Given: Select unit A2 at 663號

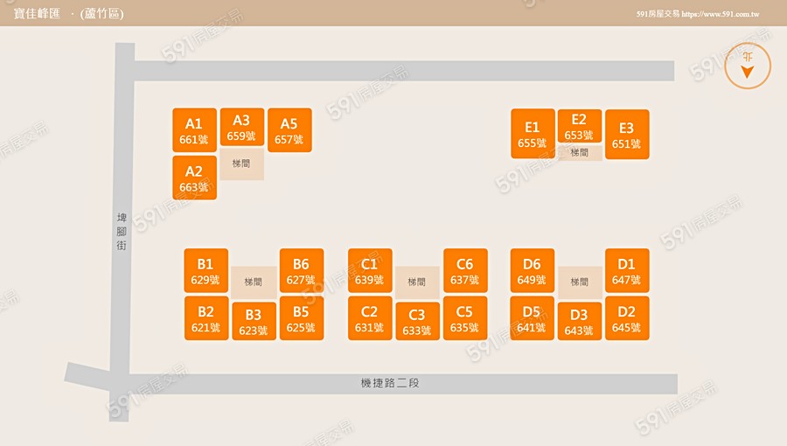Looking at the screenshot, I should tap(194, 178).
